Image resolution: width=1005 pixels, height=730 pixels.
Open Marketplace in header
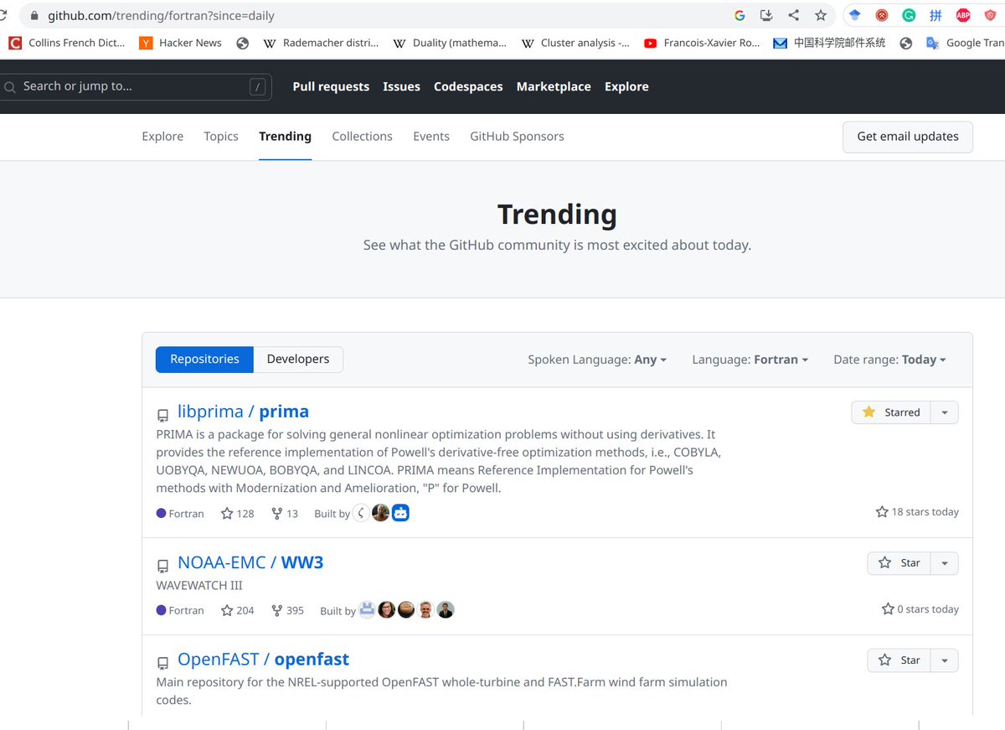[554, 86]
